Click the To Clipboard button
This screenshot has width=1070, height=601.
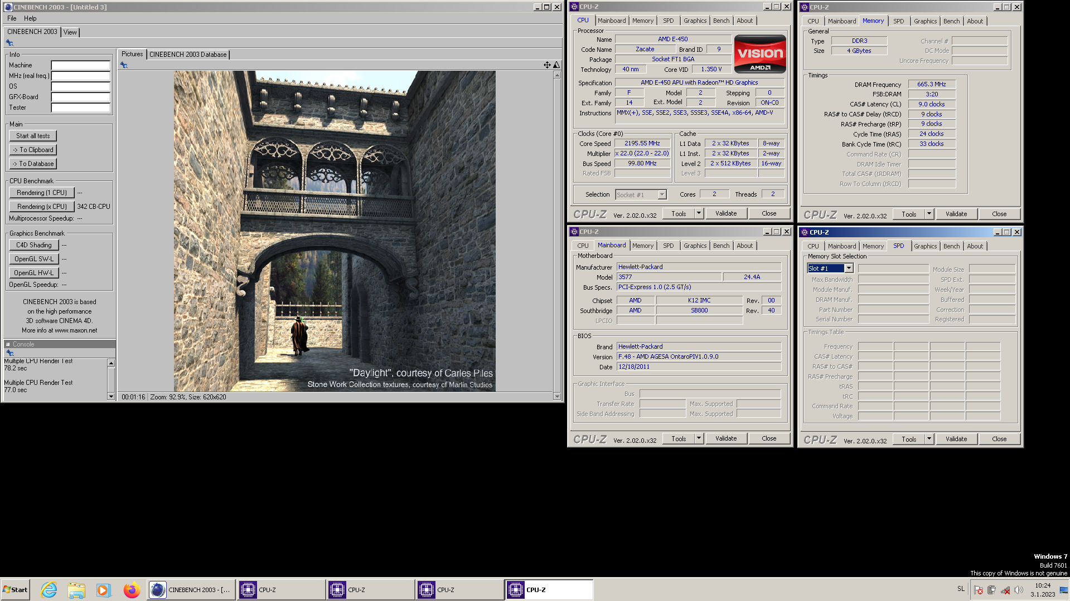pos(33,150)
